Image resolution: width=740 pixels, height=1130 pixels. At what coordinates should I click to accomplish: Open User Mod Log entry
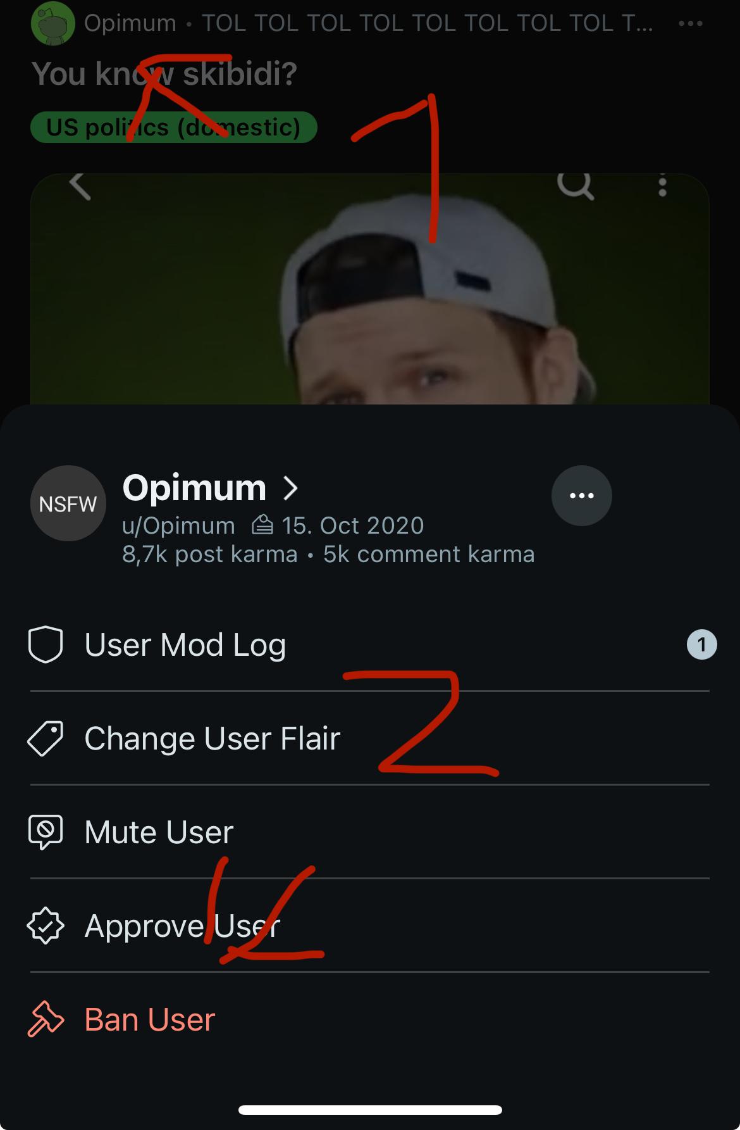185,645
